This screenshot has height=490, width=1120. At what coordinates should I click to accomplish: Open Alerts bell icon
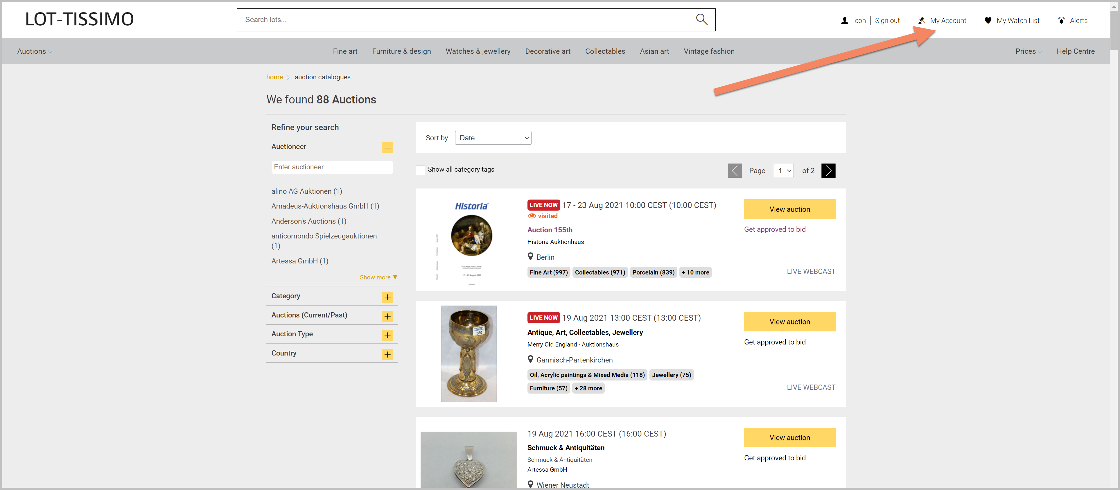pyautogui.click(x=1061, y=20)
